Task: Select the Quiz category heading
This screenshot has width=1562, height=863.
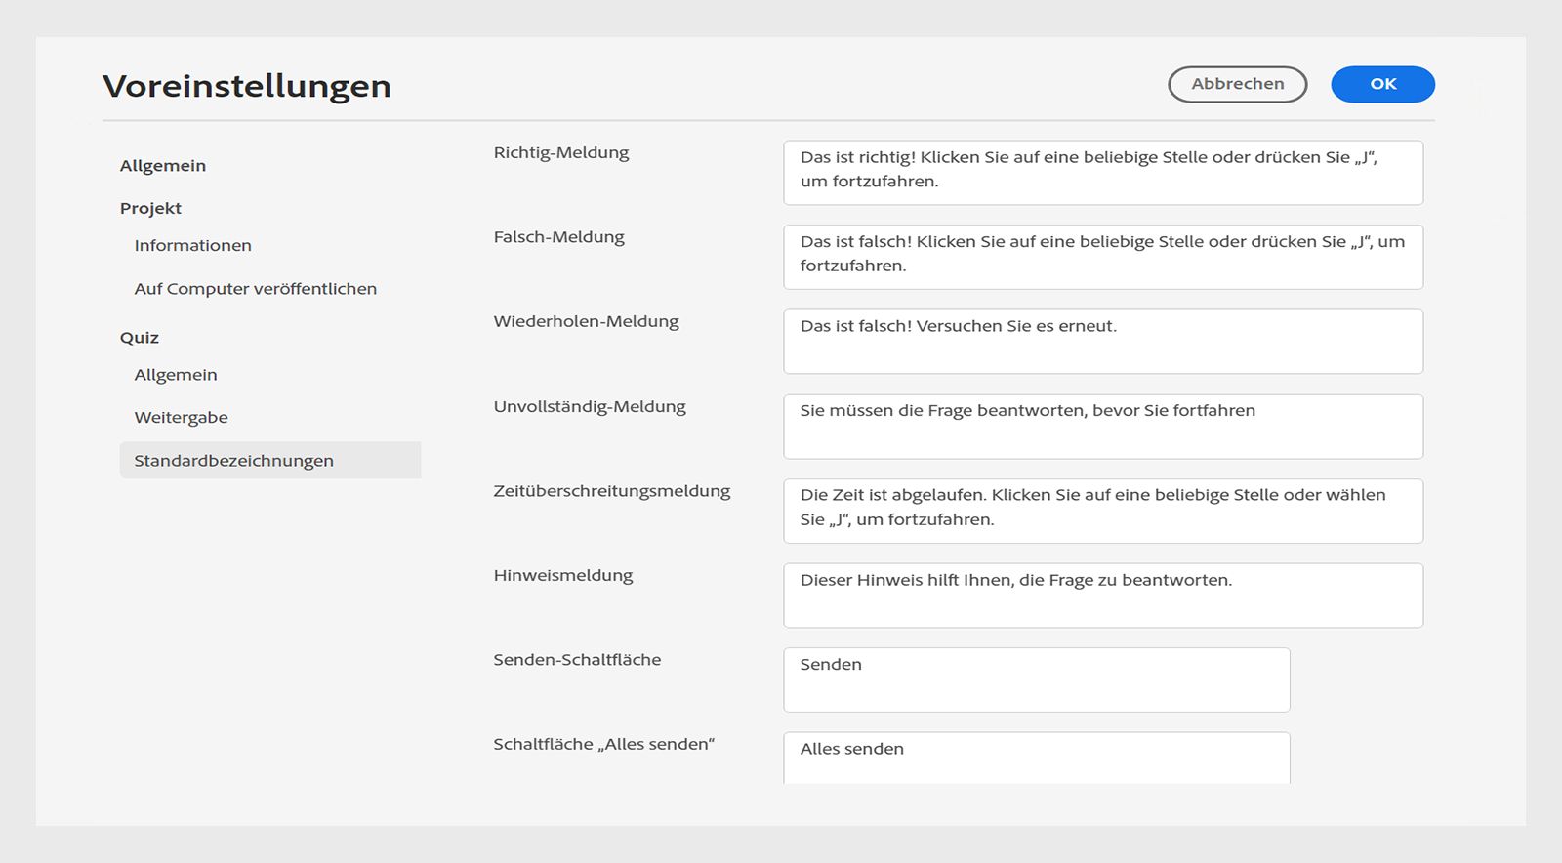Action: pyautogui.click(x=140, y=338)
